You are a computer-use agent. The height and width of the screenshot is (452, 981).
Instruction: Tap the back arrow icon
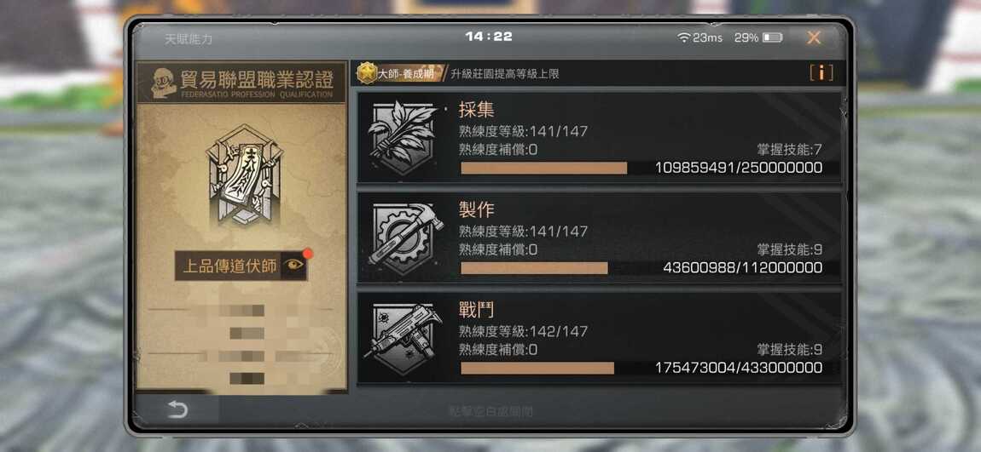pyautogui.click(x=177, y=409)
